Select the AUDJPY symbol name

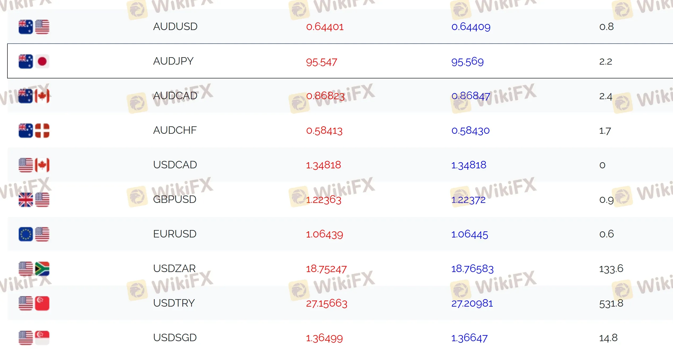173,61
